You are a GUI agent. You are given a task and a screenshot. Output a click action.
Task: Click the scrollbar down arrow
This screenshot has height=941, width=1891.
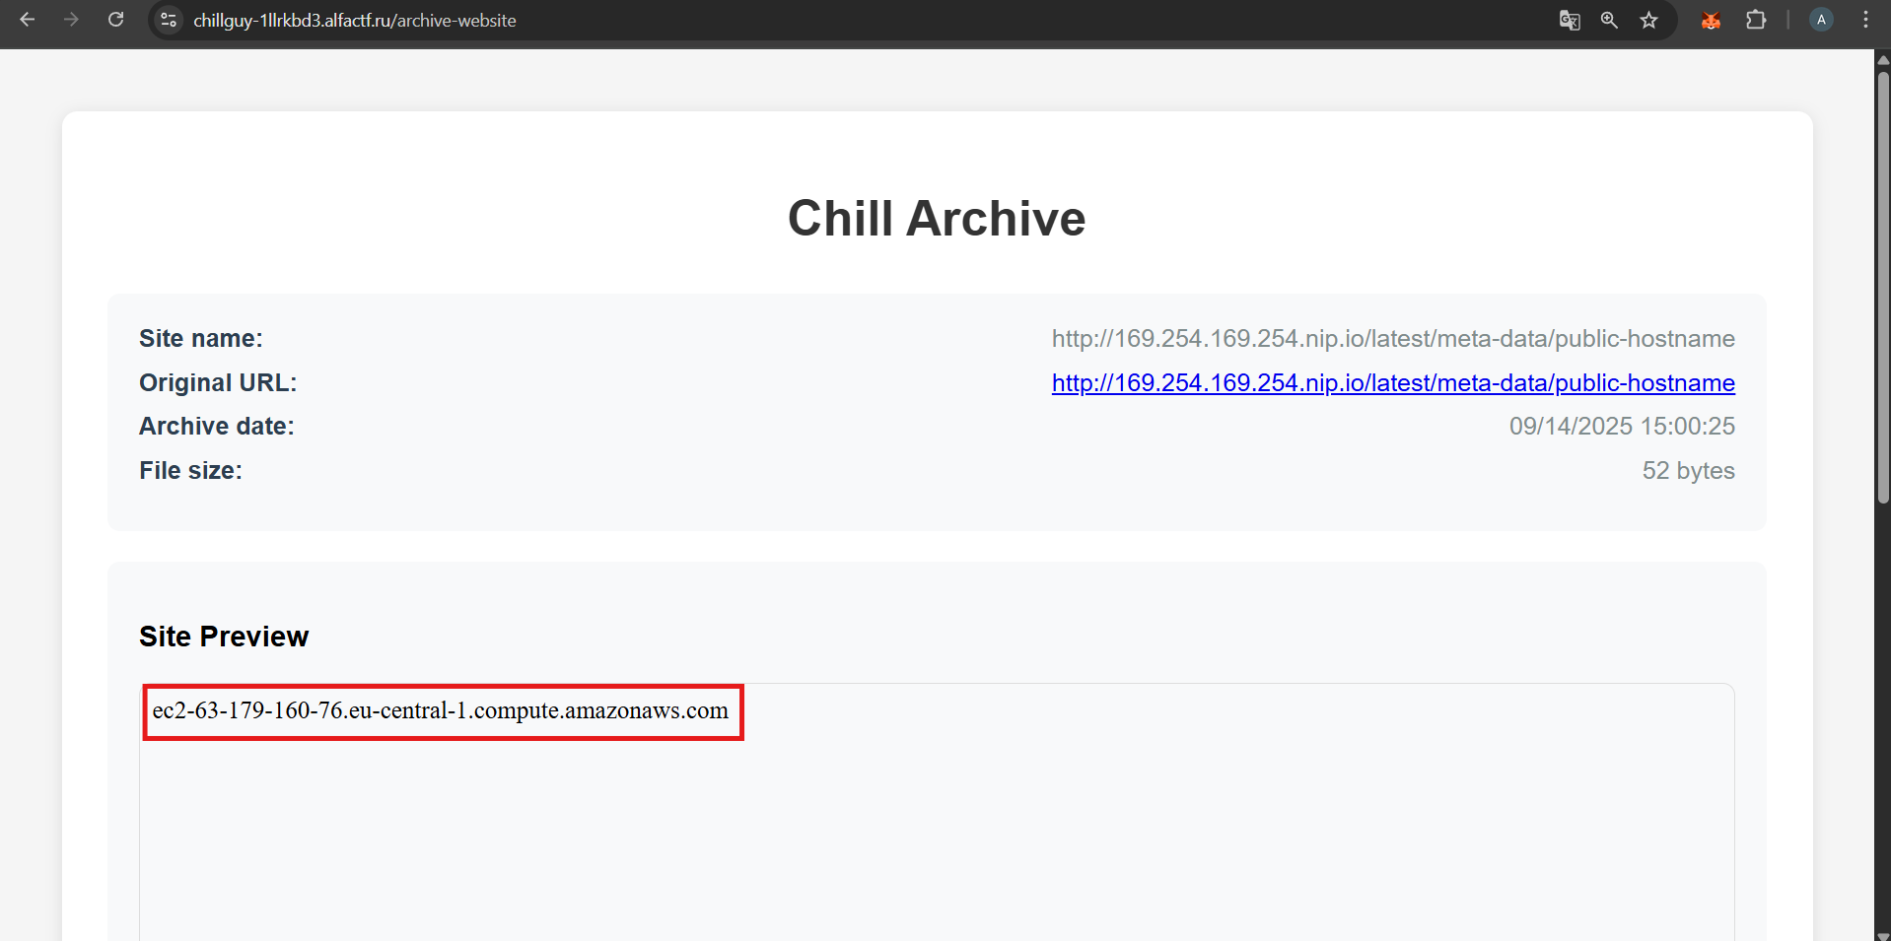click(x=1882, y=934)
